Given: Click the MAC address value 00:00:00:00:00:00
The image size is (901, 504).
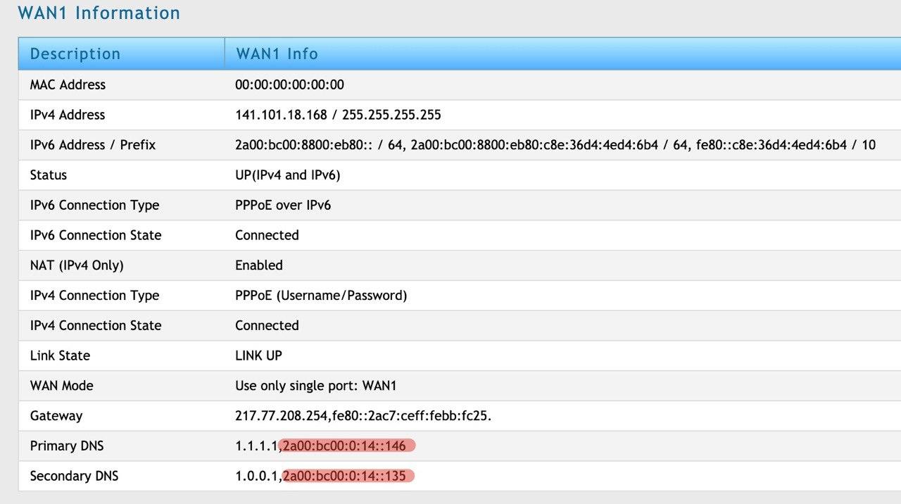Looking at the screenshot, I should coord(289,85).
